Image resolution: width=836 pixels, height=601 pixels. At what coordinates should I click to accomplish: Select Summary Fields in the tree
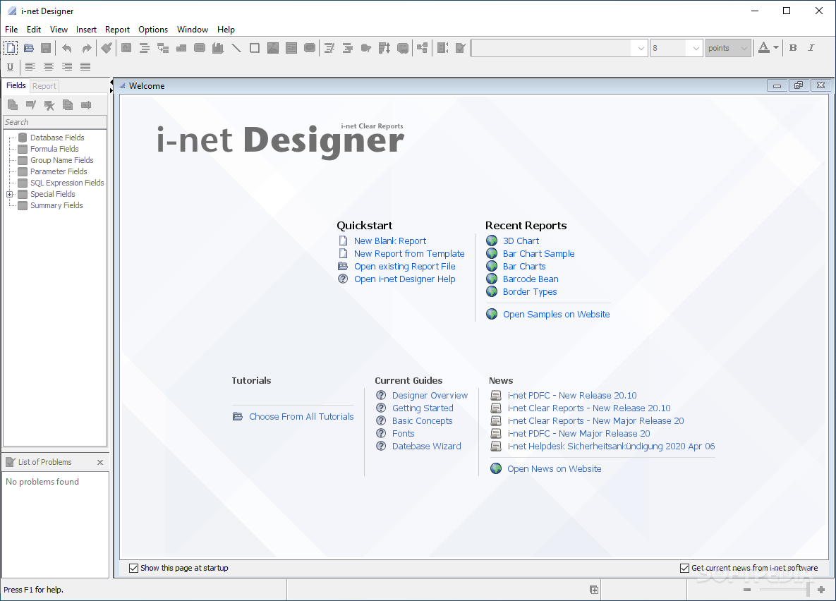pyautogui.click(x=56, y=205)
